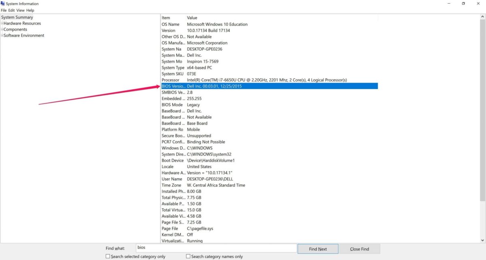Enable Search category names only checkbox
The image size is (486, 260).
[188, 256]
